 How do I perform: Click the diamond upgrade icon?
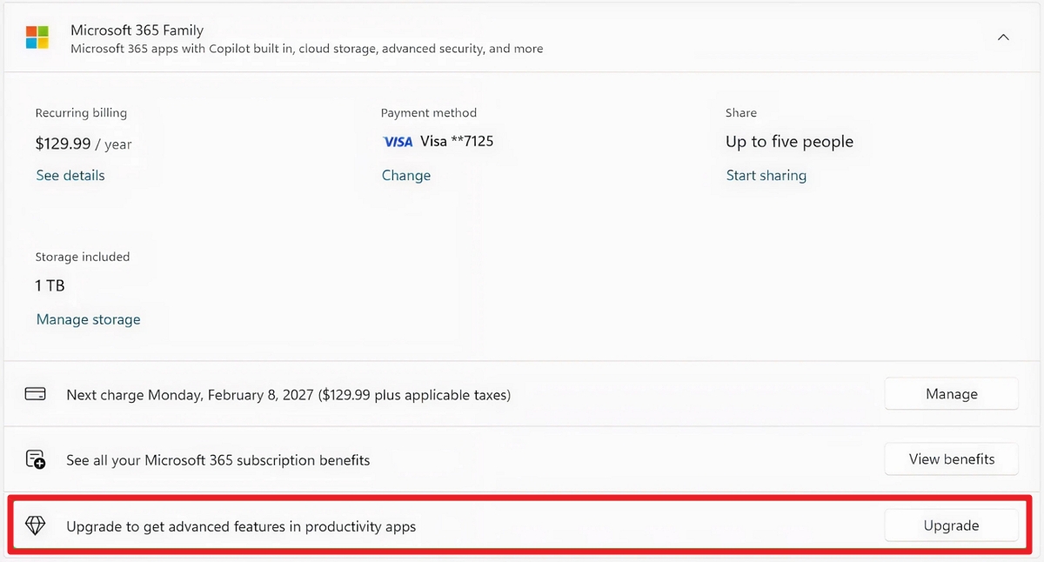click(35, 525)
